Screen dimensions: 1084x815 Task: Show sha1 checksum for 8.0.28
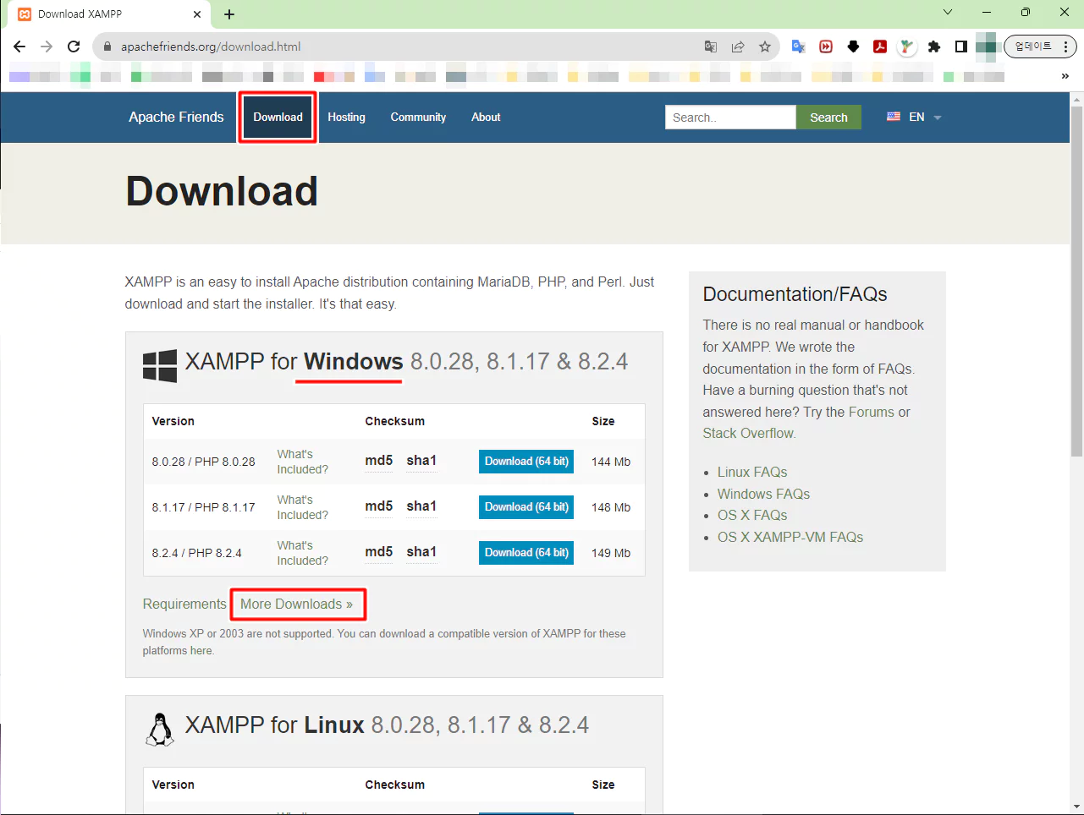(421, 461)
